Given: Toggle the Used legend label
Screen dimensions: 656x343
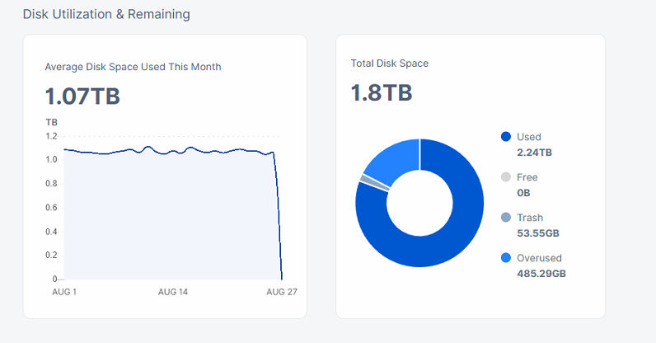Looking at the screenshot, I should (x=528, y=137).
